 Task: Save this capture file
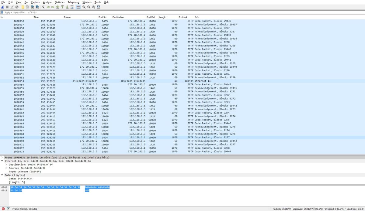tap(28, 7)
